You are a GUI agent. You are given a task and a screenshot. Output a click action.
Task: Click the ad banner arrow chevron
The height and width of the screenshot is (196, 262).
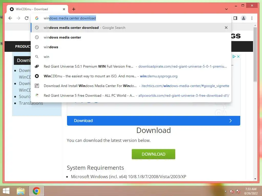point(231,121)
